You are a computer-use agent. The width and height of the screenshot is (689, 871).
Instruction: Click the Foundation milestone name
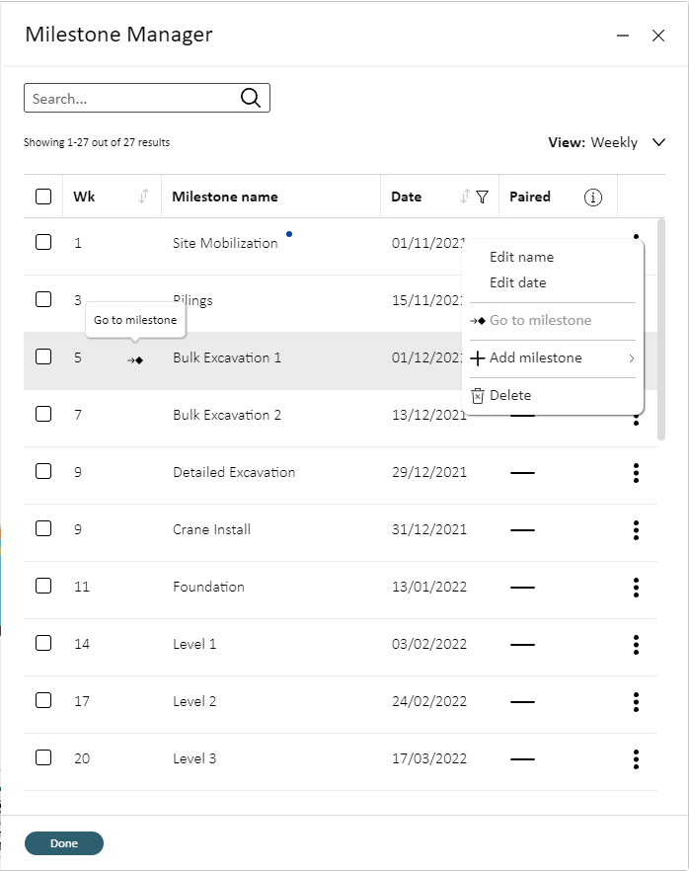[x=208, y=587]
